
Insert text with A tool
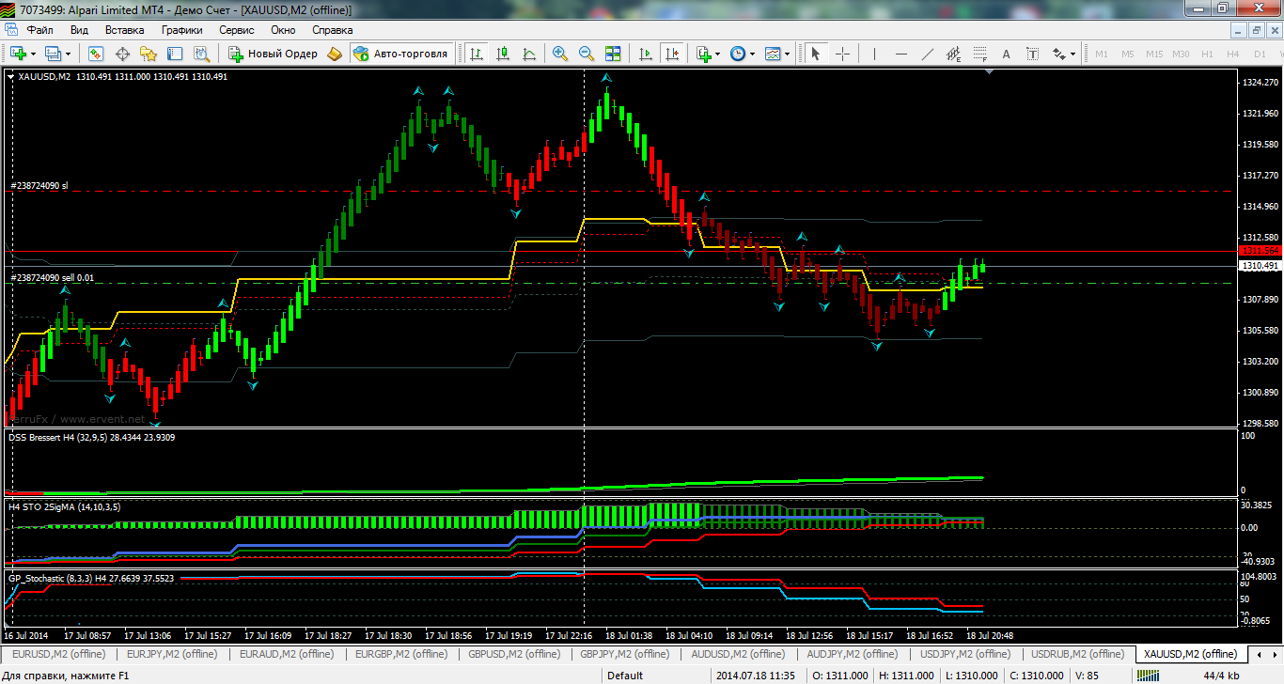pos(1007,54)
